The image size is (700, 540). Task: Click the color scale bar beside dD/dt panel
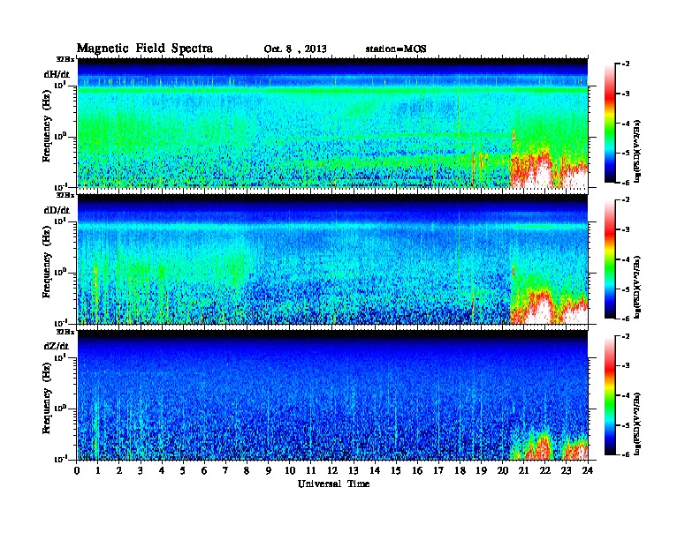610,259
